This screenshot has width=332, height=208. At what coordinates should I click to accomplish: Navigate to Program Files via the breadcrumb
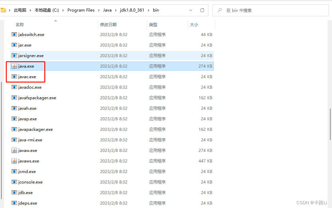coord(81,10)
